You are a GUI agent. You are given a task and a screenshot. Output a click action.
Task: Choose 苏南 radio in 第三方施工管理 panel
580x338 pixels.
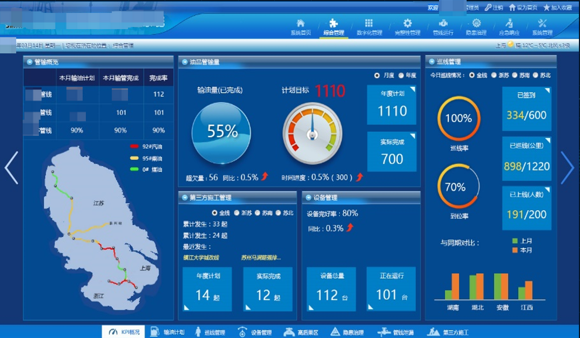tap(258, 213)
